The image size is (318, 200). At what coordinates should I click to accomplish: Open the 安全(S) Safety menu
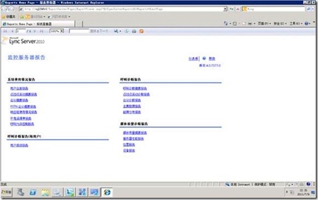pos(280,24)
